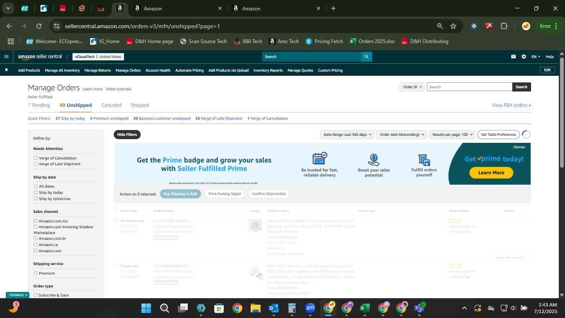Click Set Table Preferences button
Viewport: 565px width, 318px height.
pos(498,135)
